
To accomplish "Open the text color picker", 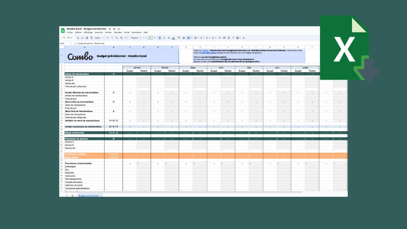I will click(173, 38).
